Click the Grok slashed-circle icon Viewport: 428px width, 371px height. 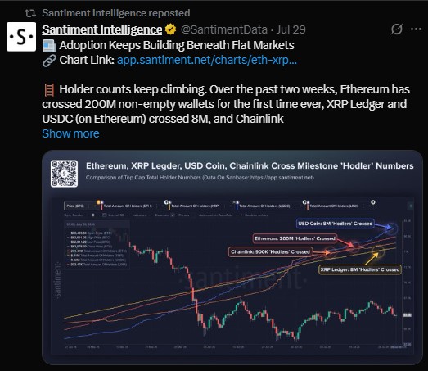[396, 29]
